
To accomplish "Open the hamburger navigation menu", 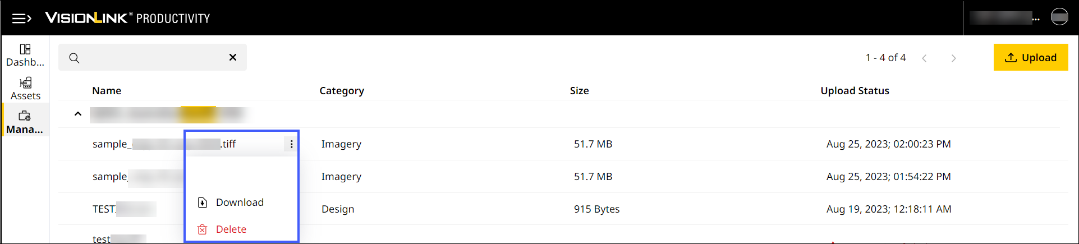I will [x=21, y=19].
